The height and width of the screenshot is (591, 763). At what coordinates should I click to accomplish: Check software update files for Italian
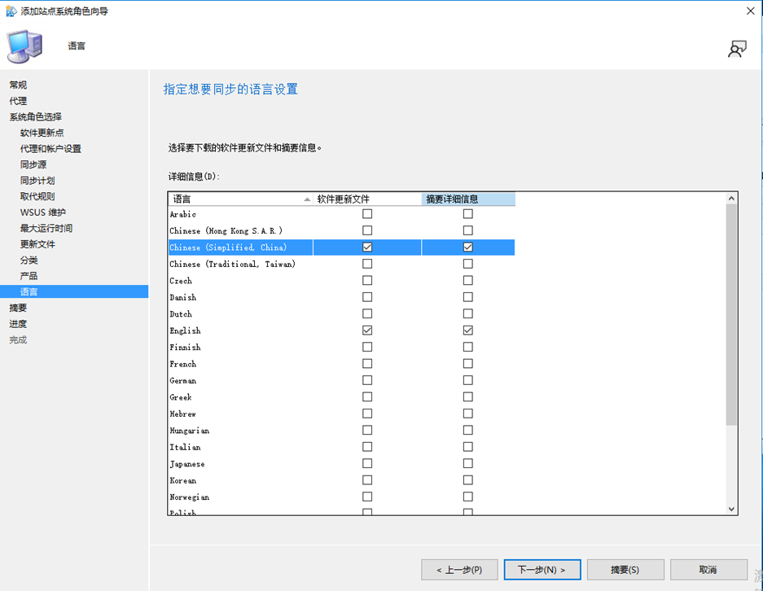point(367,447)
